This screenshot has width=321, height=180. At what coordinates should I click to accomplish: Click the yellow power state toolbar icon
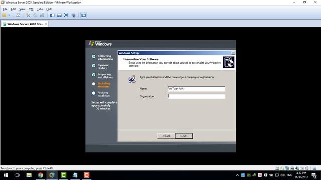click(x=4, y=15)
